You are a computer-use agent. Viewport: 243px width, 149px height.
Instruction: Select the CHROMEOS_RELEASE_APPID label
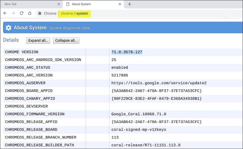coord(31,122)
